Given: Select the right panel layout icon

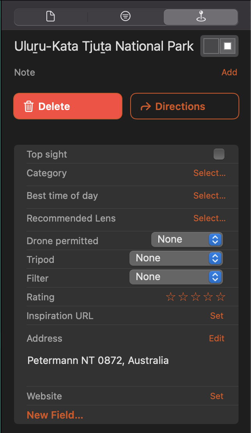Looking at the screenshot, I should (228, 46).
